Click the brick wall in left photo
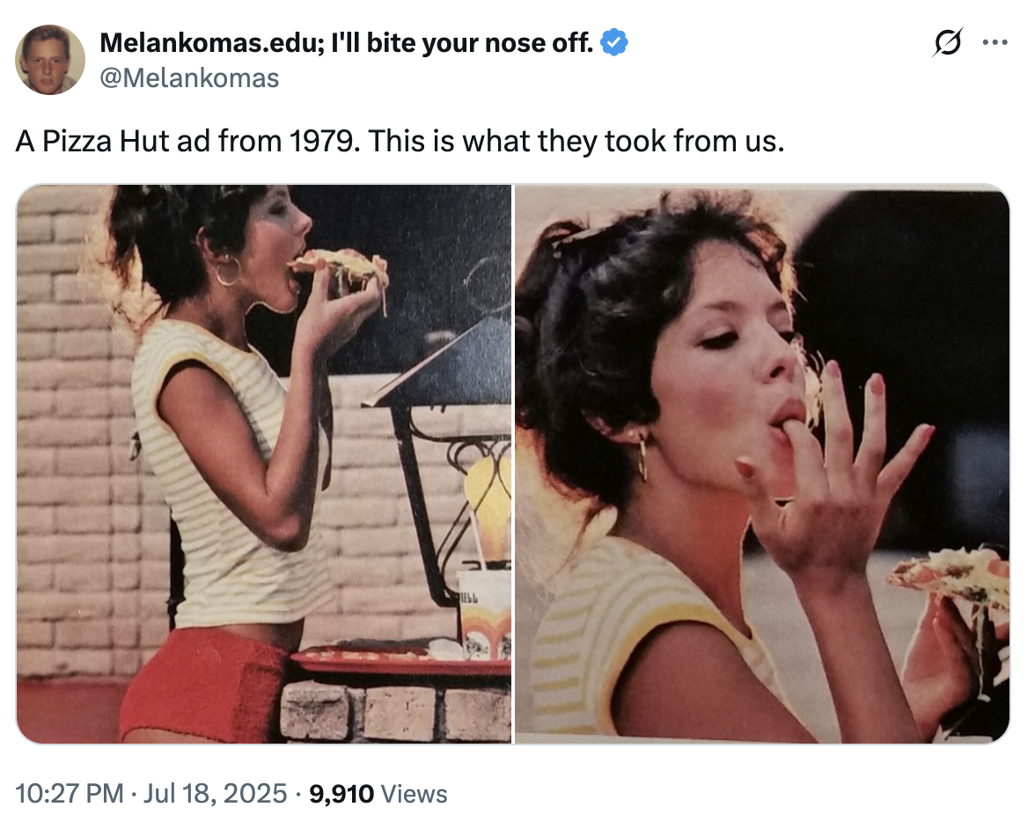Screen dimensions: 1035x829 tap(66, 440)
